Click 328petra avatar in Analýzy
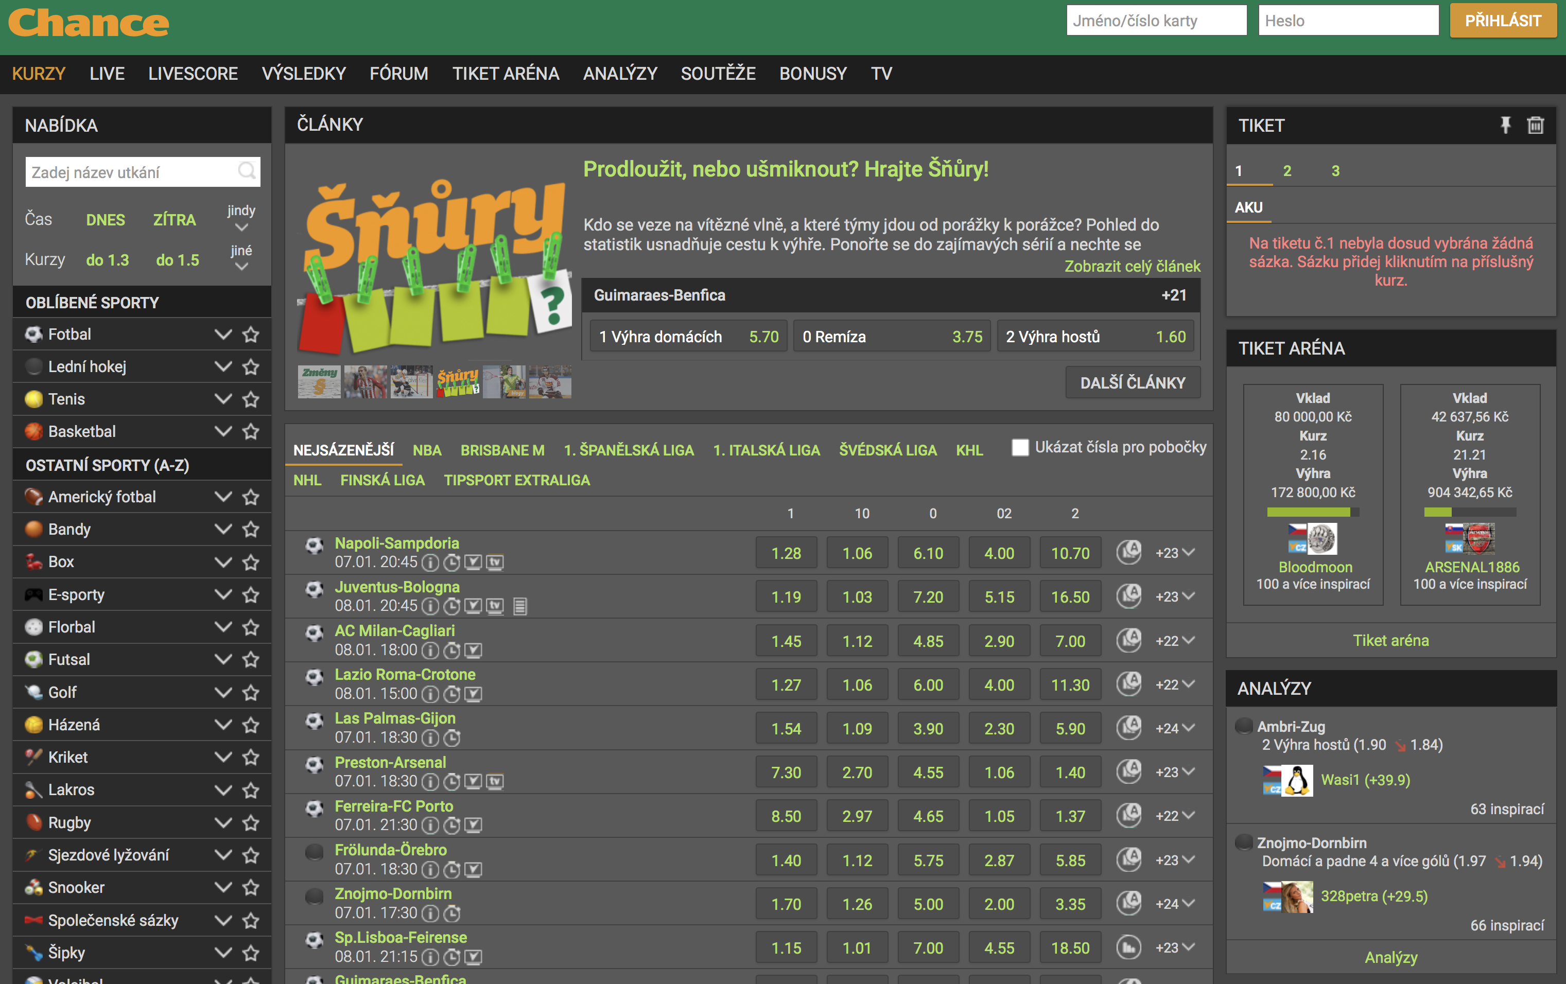1566x984 pixels. (x=1297, y=897)
